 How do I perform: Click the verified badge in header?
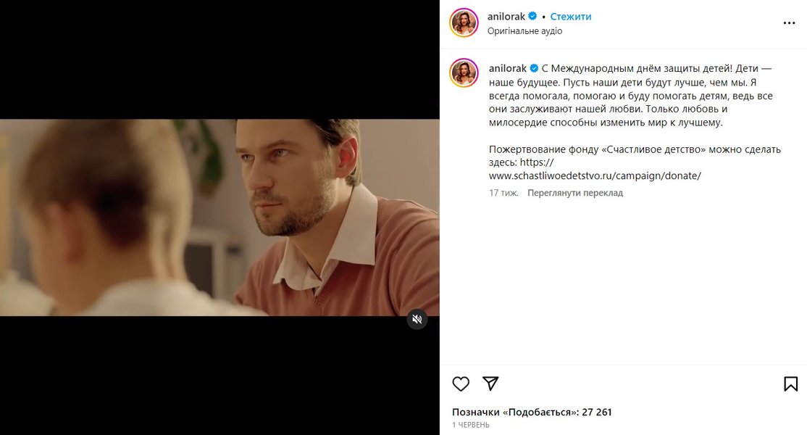tap(532, 17)
